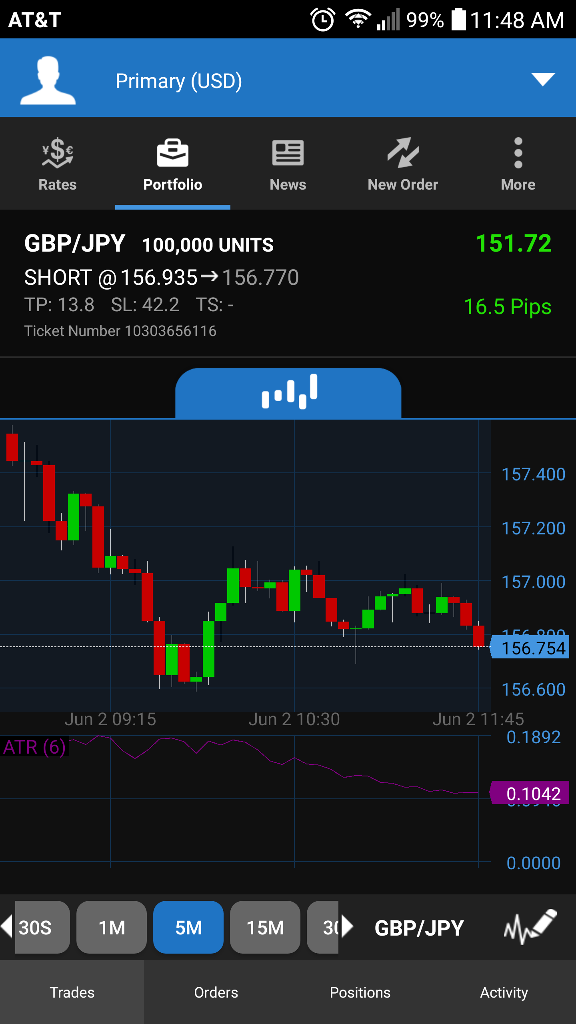Select the Portfolio briefcase icon

point(173,152)
